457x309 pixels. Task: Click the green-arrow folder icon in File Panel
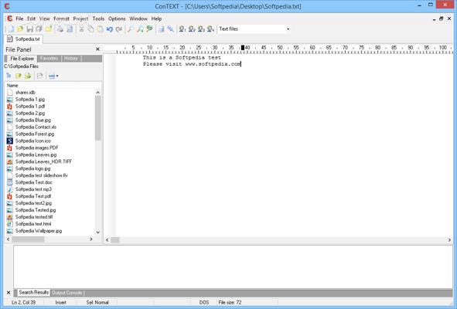pos(28,76)
